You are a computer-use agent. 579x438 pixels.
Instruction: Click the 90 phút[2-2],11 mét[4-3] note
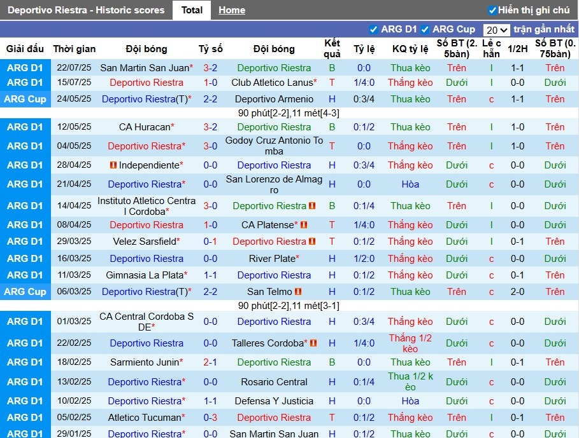[x=289, y=113]
